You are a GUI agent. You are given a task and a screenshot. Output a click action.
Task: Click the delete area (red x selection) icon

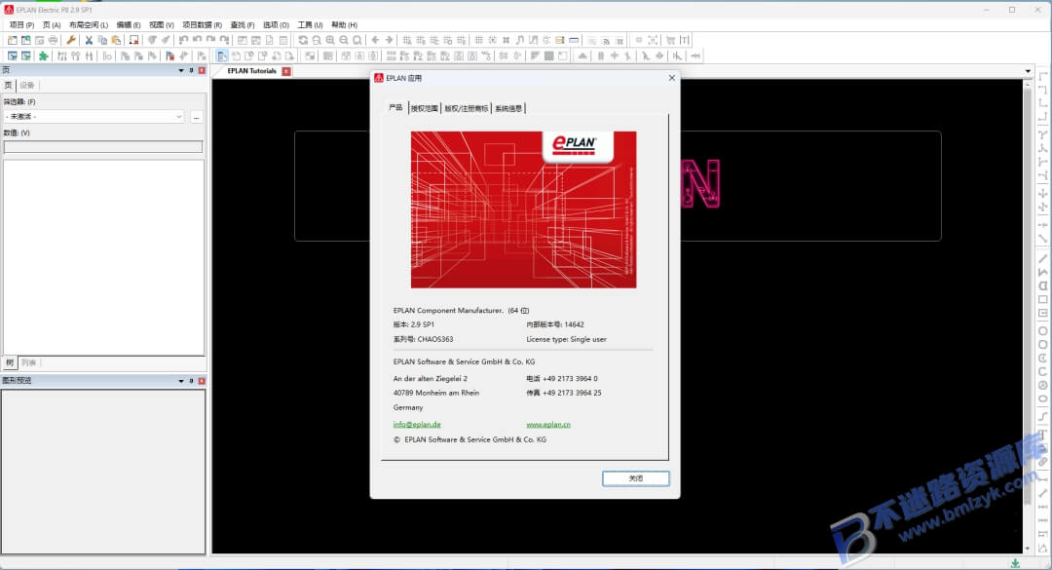[134, 40]
